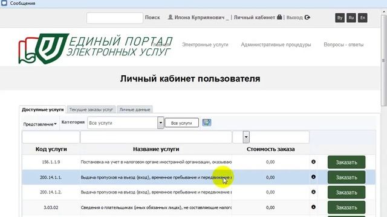Click the Все услуги category text field

(122, 122)
